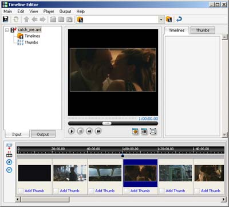The width and height of the screenshot is (229, 207).
Task: Select the highlighted thumbnail at 1:00:00
Action: click(x=140, y=173)
